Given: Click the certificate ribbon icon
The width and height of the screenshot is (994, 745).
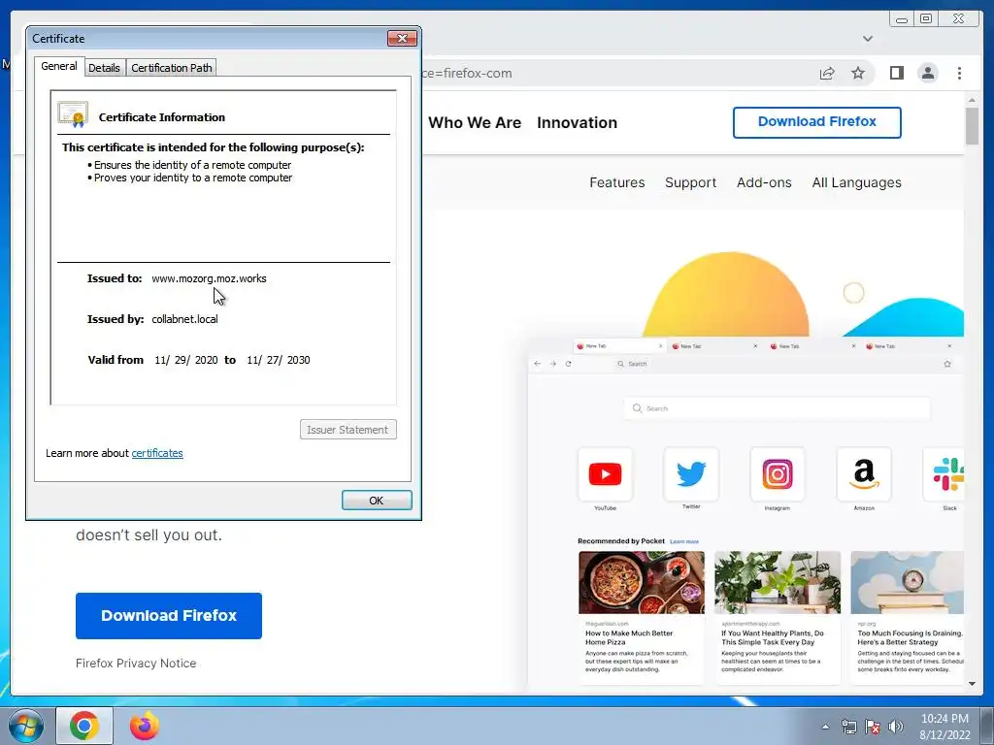Looking at the screenshot, I should pyautogui.click(x=73, y=114).
